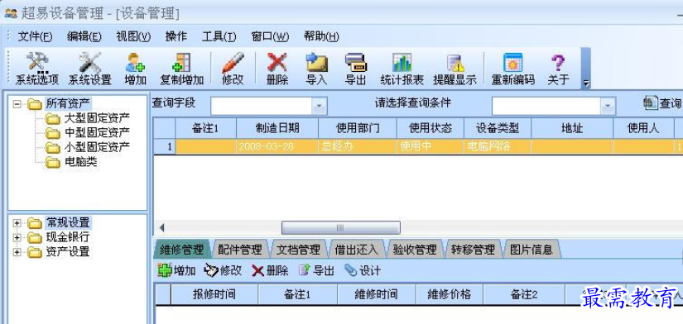This screenshot has height=324, width=683.
Task: Click the 导出 icon in main toolbar
Action: (x=356, y=69)
